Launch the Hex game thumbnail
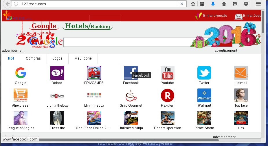Image resolution: width=268 pixels, height=146 pixels. pos(241,118)
